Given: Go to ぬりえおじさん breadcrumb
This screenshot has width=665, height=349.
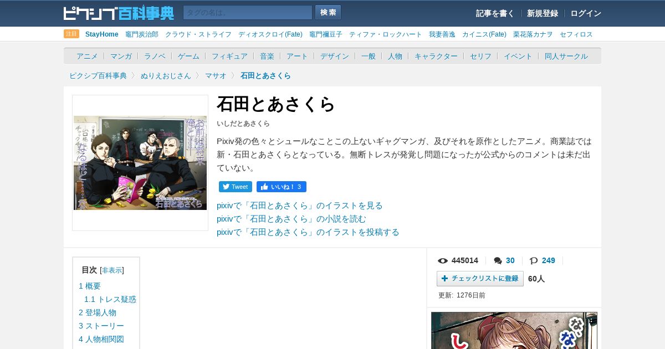Looking at the screenshot, I should click(166, 75).
